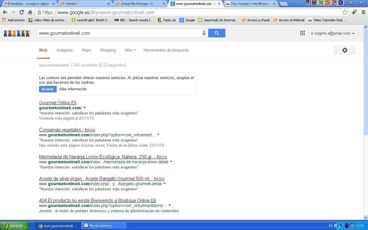Click the page scroll down arrow
The height and width of the screenshot is (230, 368).
click(365, 218)
